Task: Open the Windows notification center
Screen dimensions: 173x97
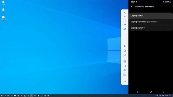Action: (x=170, y=96)
